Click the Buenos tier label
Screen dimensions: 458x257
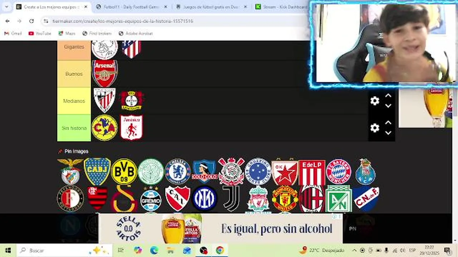[74, 74]
